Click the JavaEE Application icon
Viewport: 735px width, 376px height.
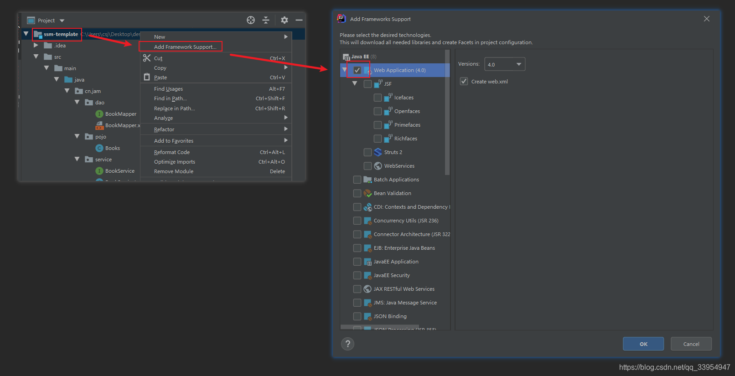point(367,262)
